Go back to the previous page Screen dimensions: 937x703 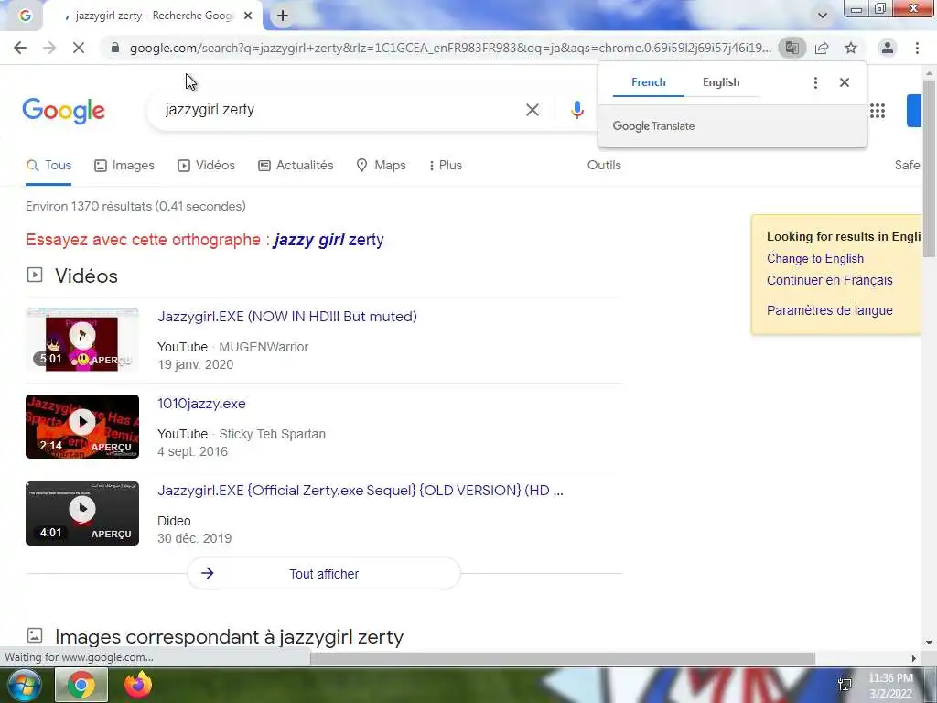point(20,48)
